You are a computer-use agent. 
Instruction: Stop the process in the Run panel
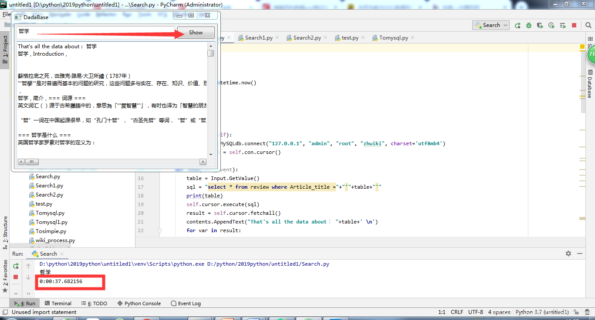[16, 277]
